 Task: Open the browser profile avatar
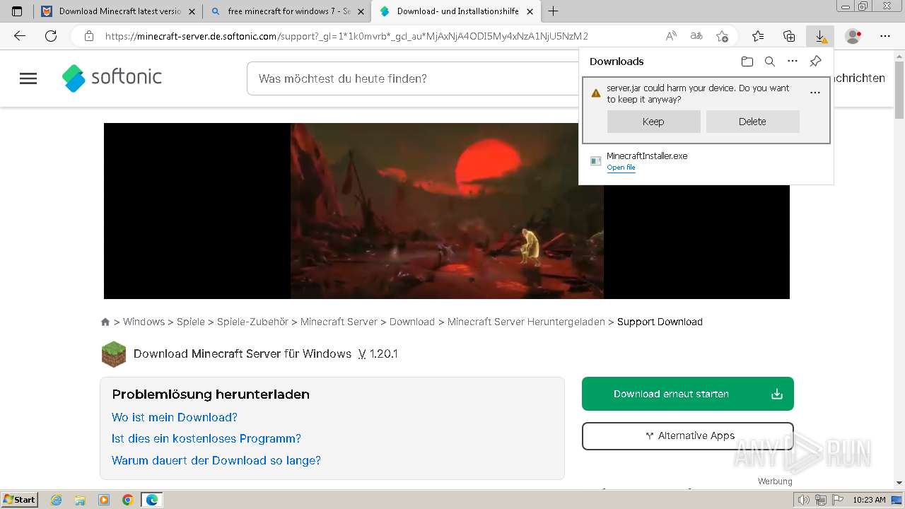point(853,36)
